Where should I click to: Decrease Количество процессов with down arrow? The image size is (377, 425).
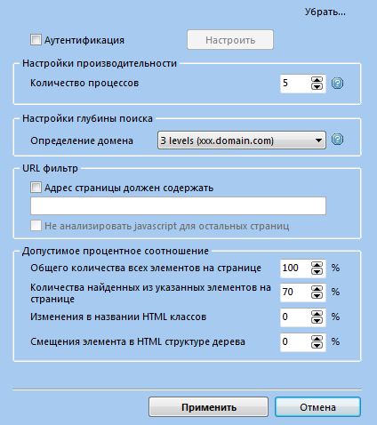point(317,86)
